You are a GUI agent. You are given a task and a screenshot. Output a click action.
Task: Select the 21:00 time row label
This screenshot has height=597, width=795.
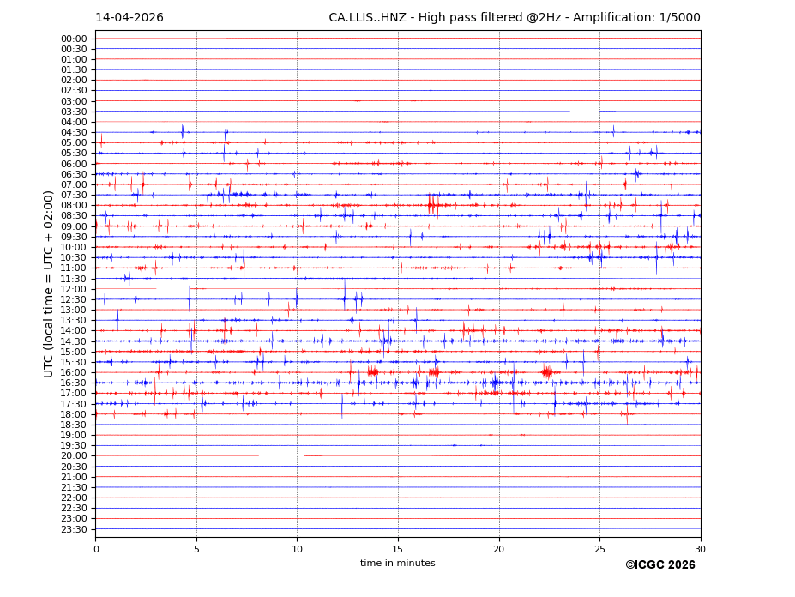74,477
